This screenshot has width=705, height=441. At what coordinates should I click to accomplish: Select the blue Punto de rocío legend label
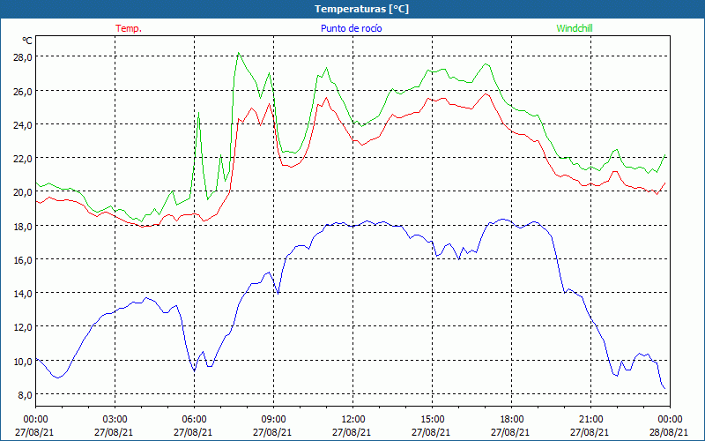[x=351, y=28]
